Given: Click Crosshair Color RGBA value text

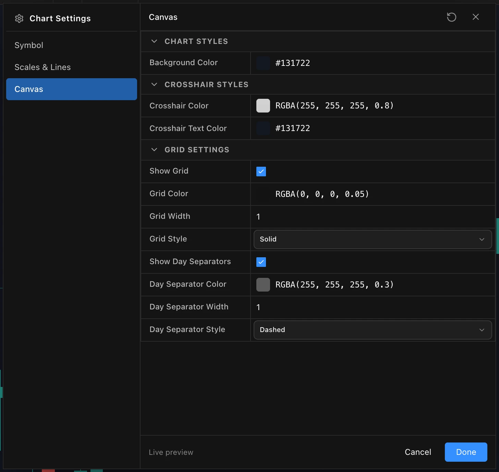Looking at the screenshot, I should 334,106.
